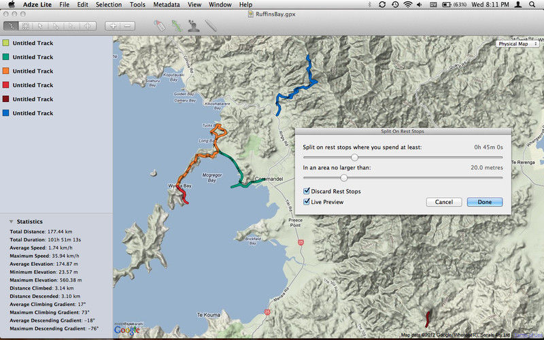Image resolution: width=544 pixels, height=340 pixels.
Task: Click the Wed 8:11 PM clock
Action: click(x=490, y=5)
